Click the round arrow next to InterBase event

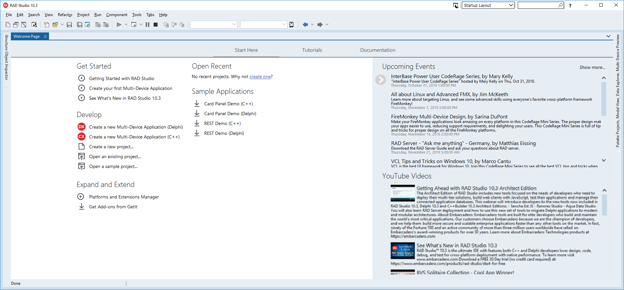tap(381, 80)
